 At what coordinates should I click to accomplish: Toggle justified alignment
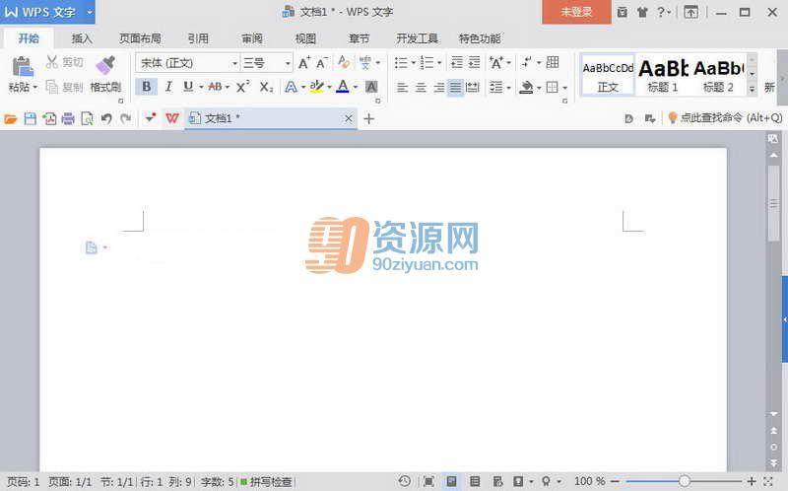(x=455, y=88)
